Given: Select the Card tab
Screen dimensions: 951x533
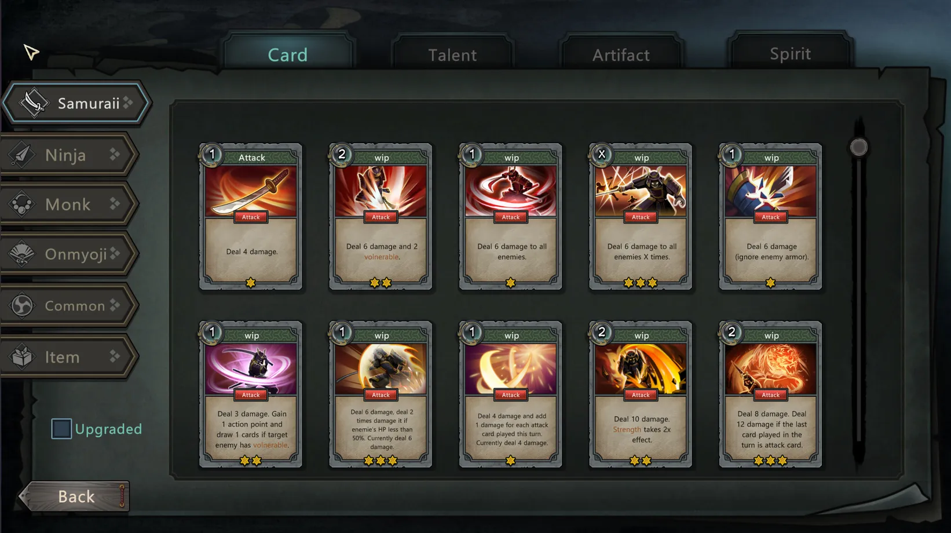Looking at the screenshot, I should tap(288, 54).
